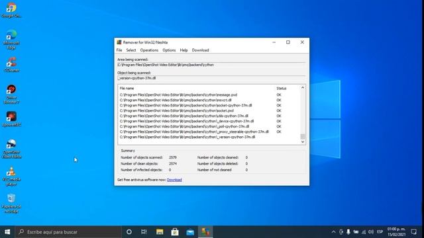Launch ApowerREC from the desktop

coord(11,119)
